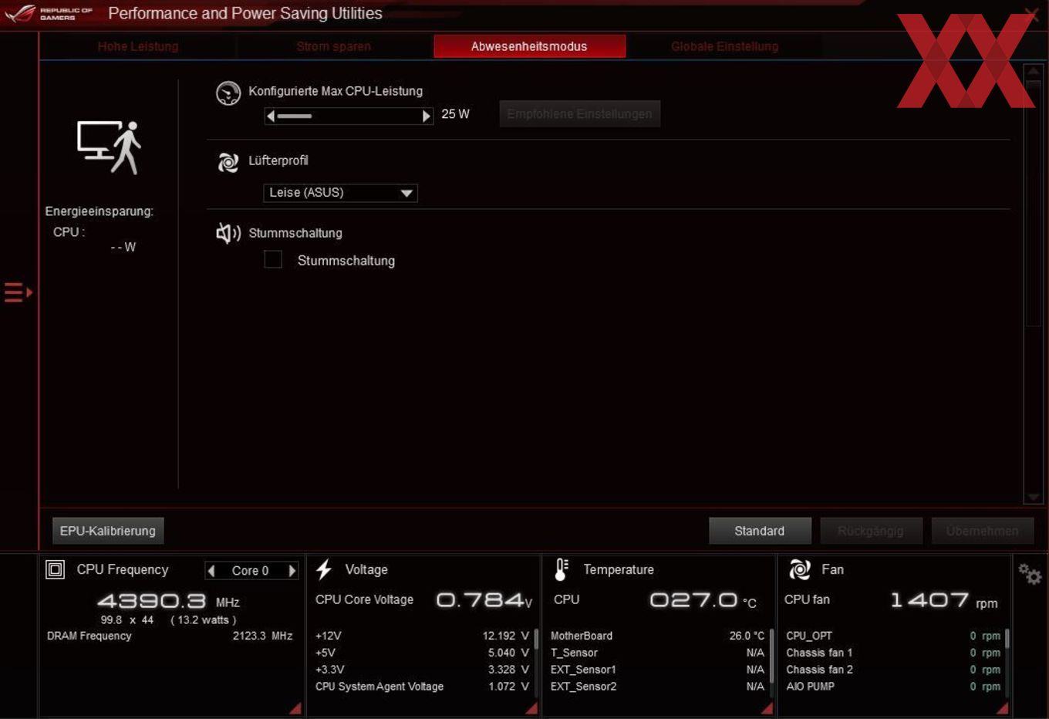Viewport: 1049px width, 719px height.
Task: Switch to Hohe Leistung tab
Action: (x=138, y=46)
